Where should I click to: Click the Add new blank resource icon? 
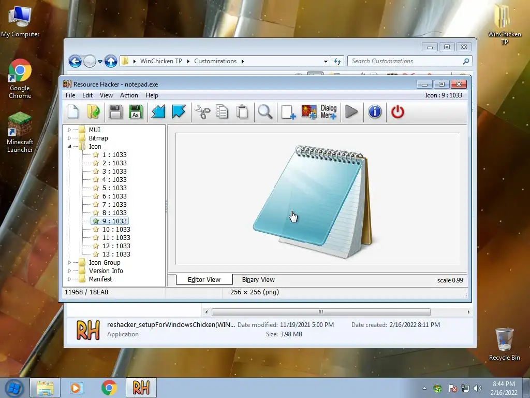[288, 112]
